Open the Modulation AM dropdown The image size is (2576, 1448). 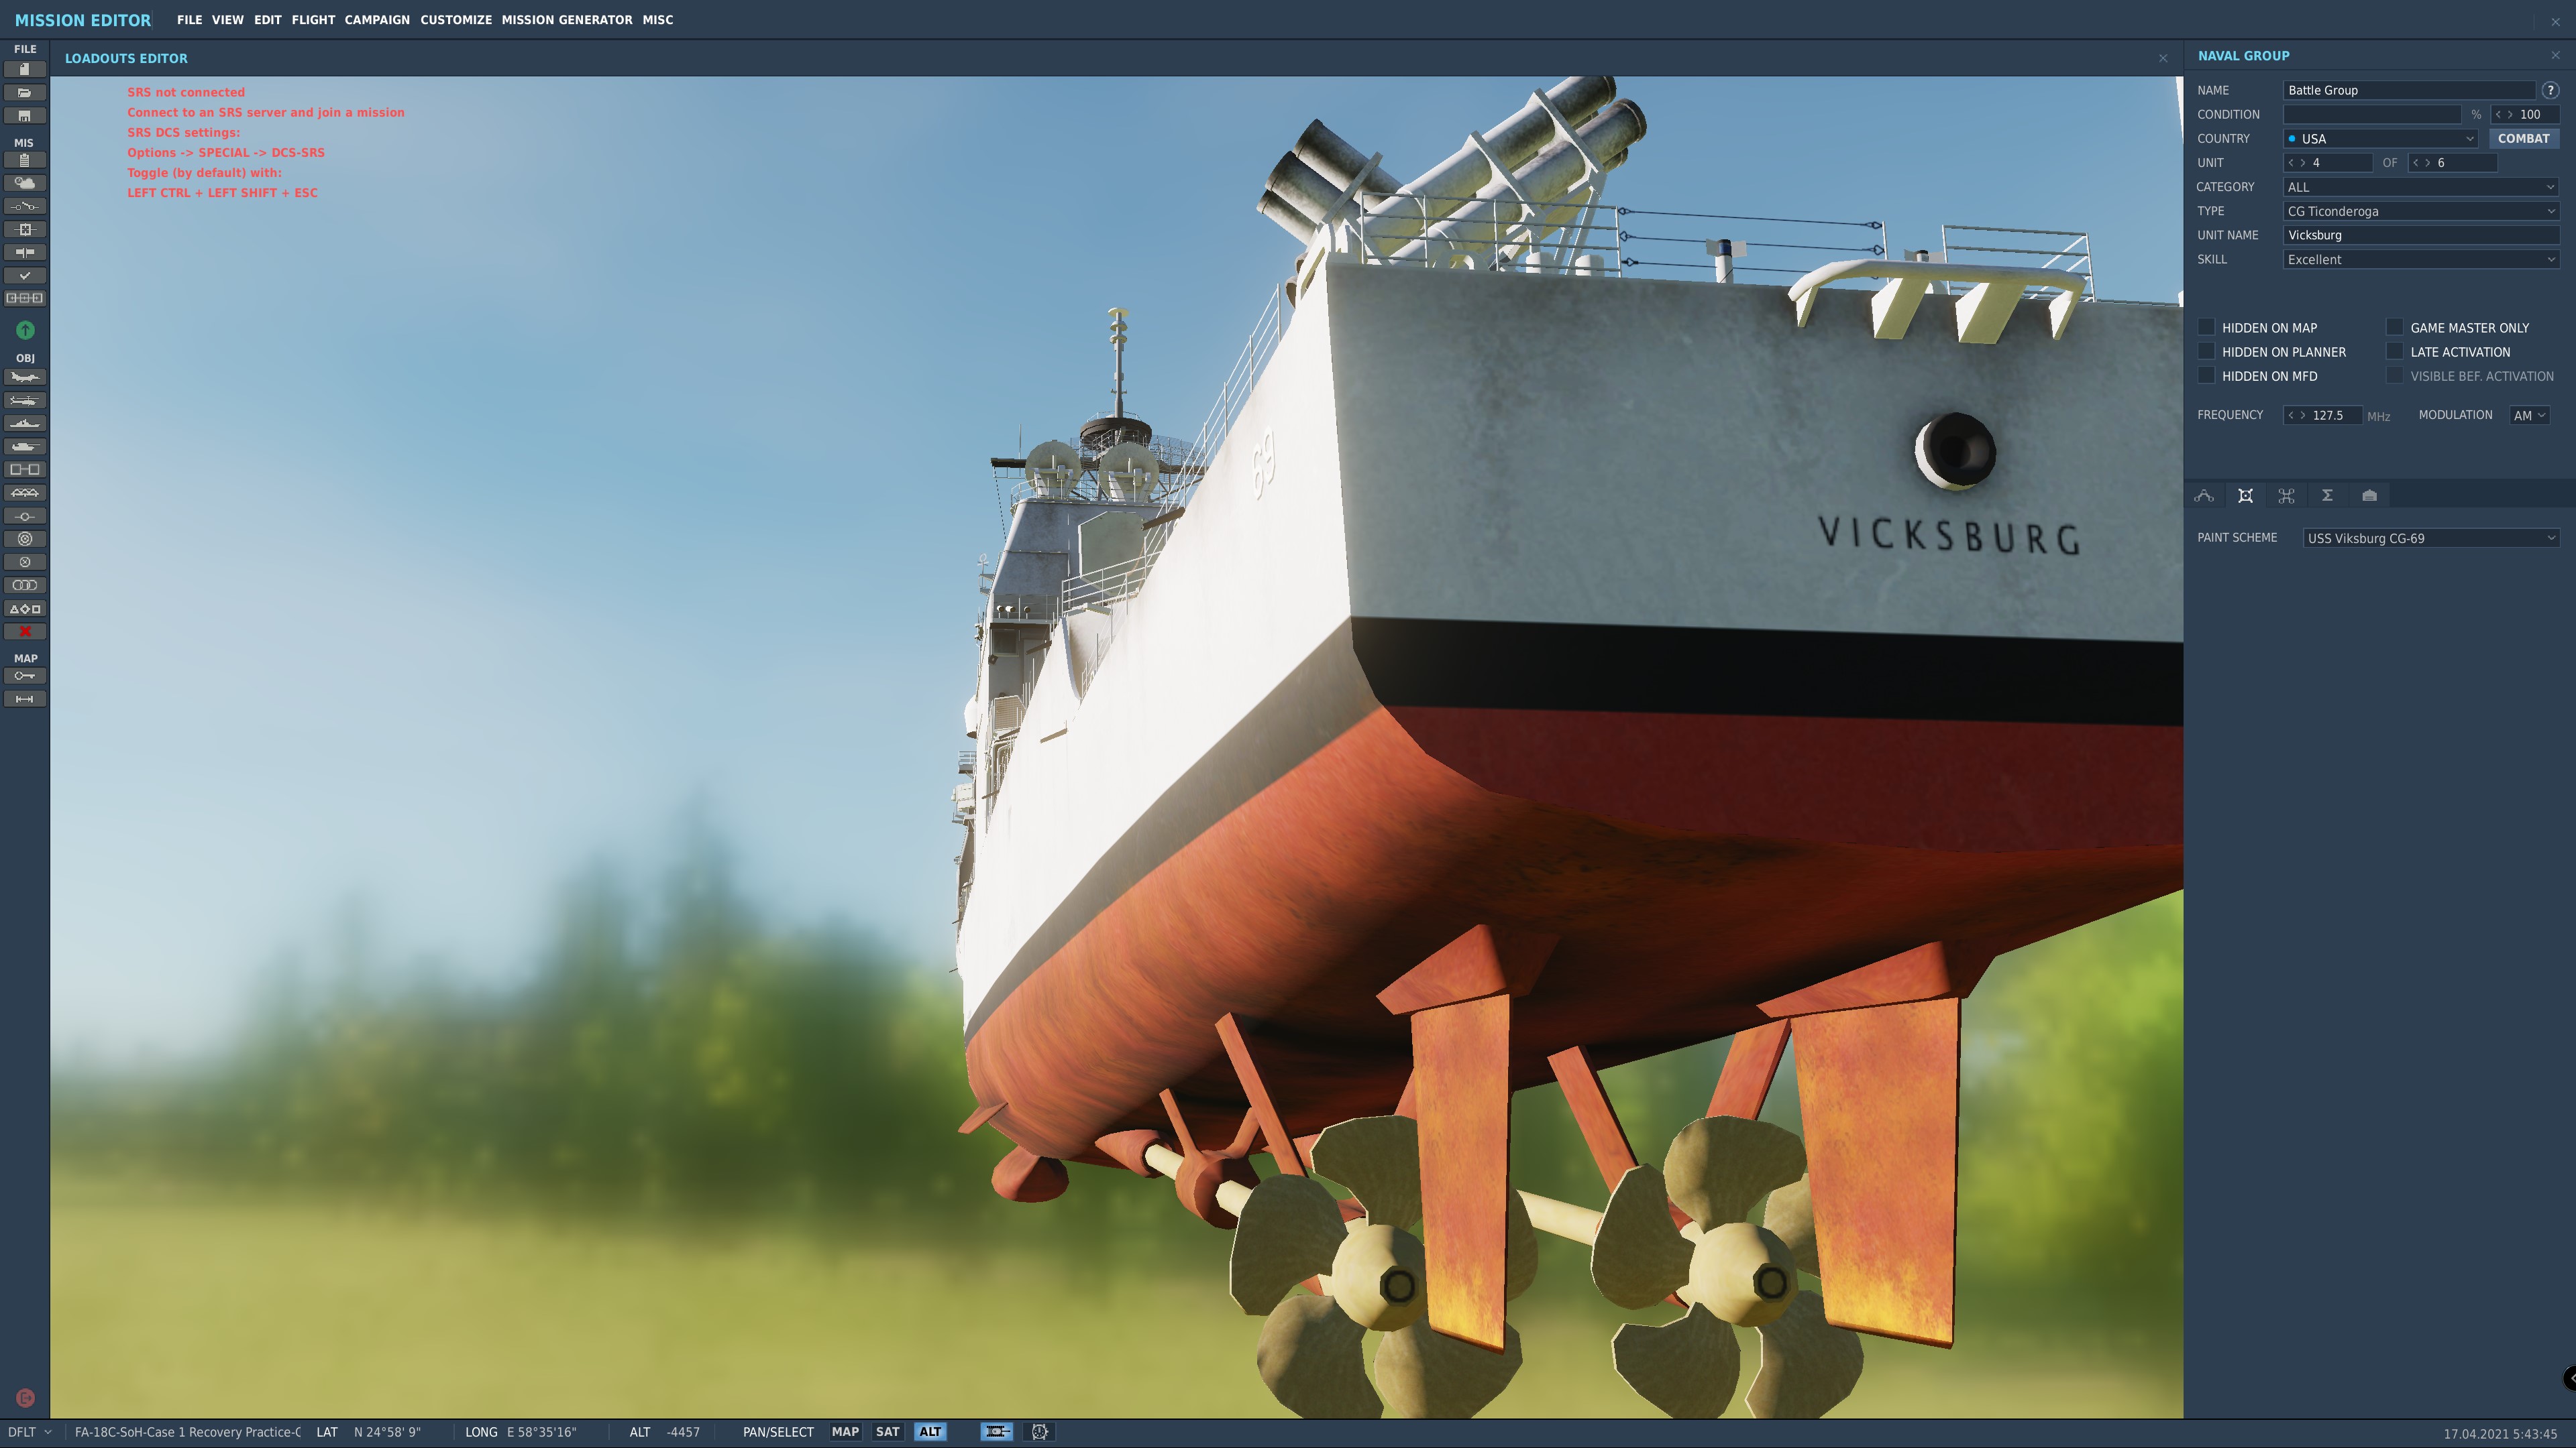coord(2530,416)
